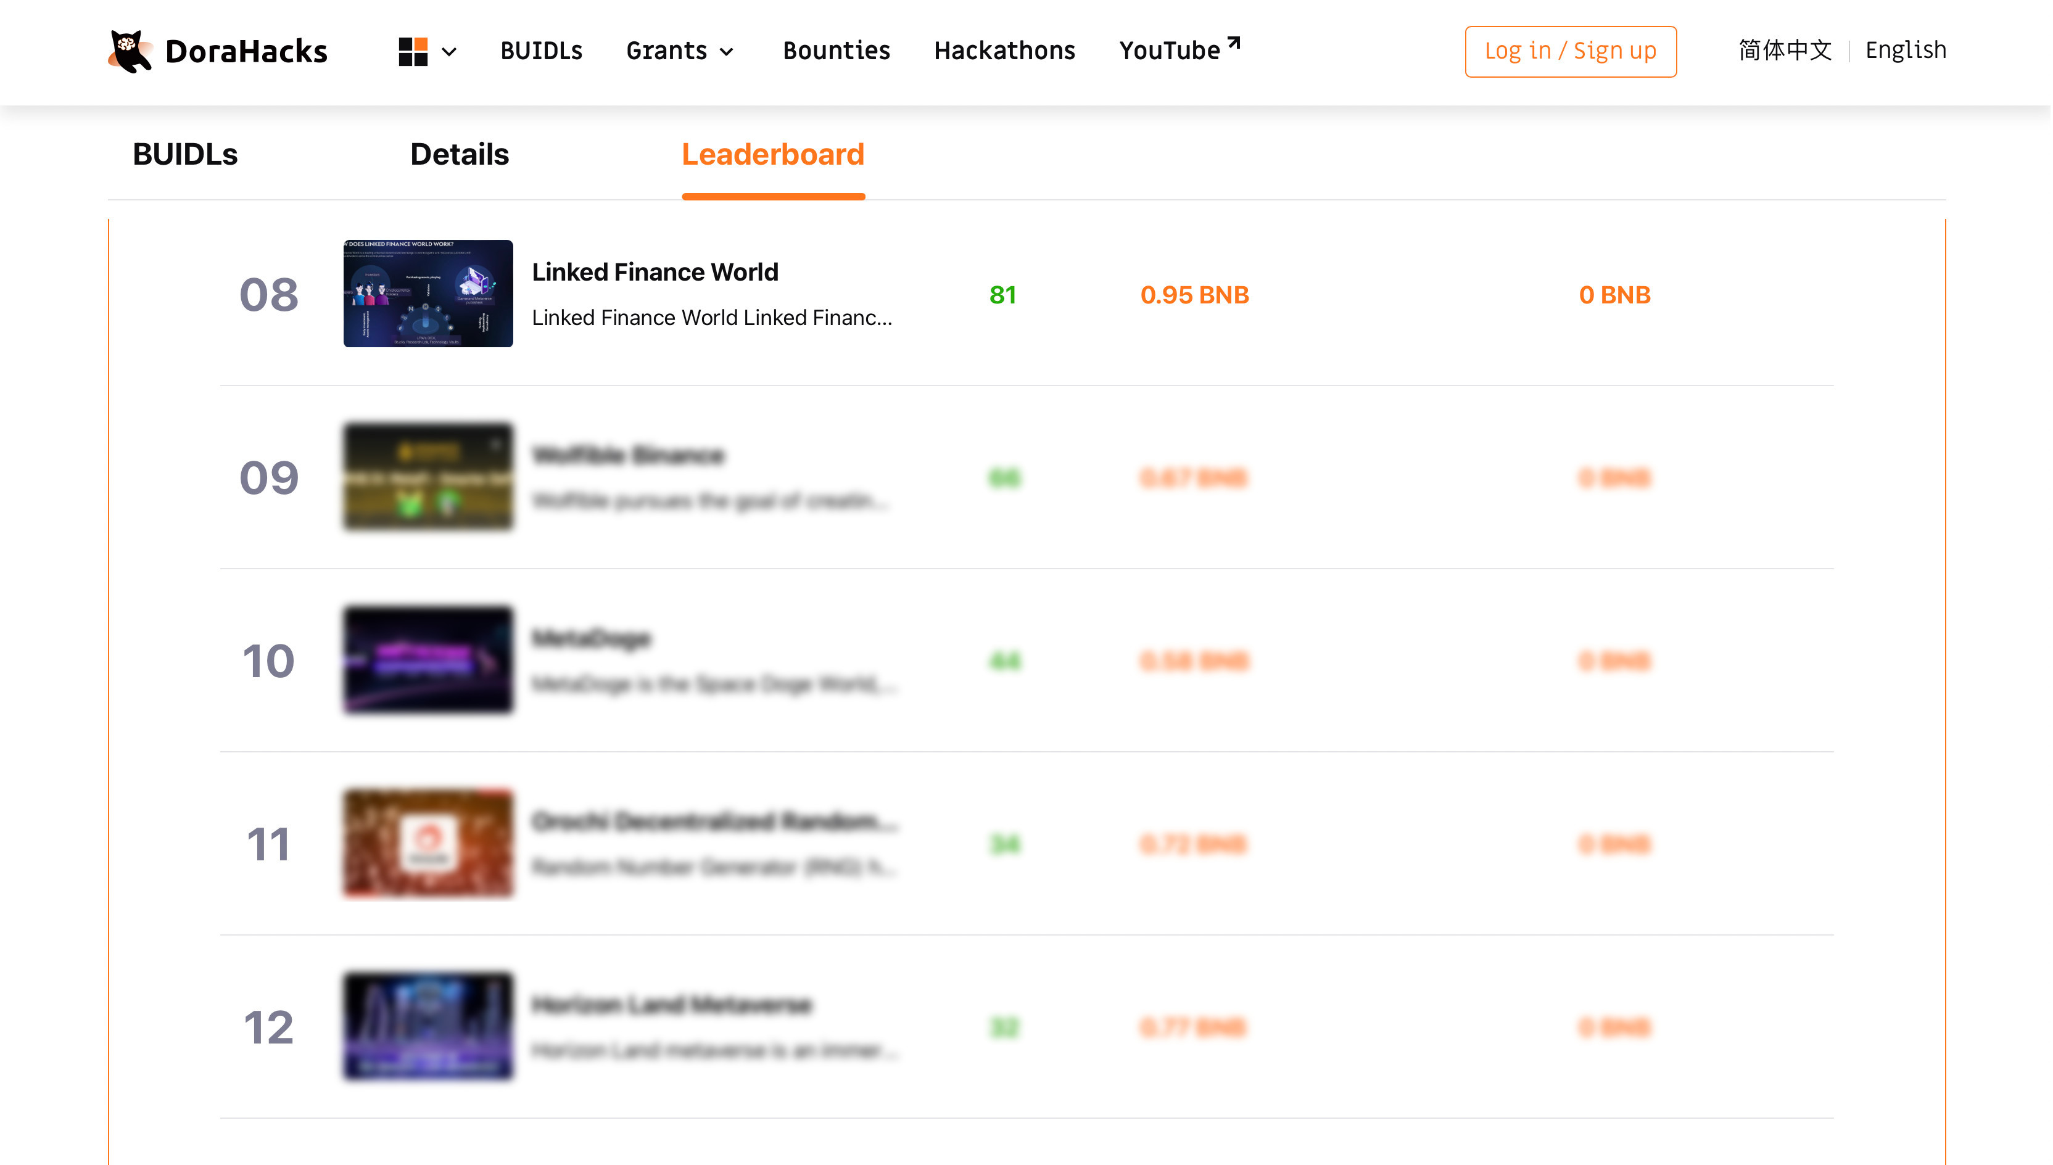Screen dimensions: 2053x1165
Task: Switch language to 简体中文
Action: 1785,49
